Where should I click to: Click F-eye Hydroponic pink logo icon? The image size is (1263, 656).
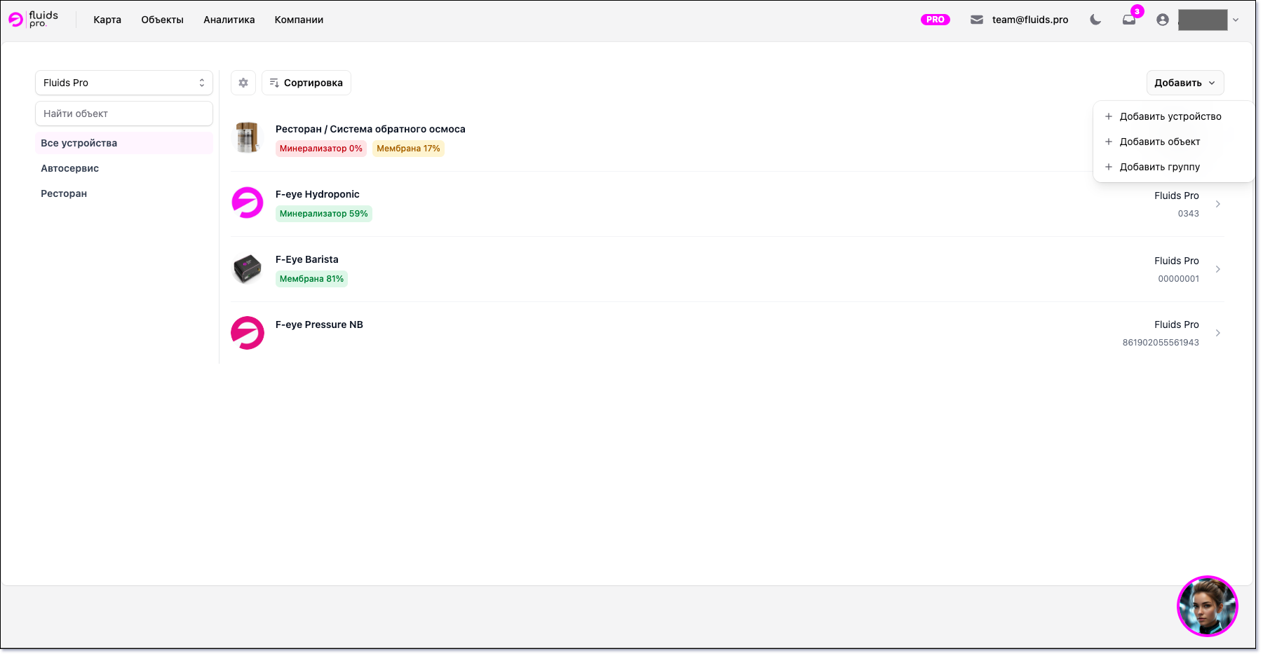[248, 203]
